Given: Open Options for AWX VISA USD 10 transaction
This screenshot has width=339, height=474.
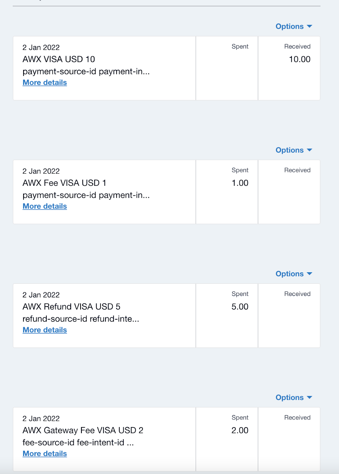Looking at the screenshot, I should pyautogui.click(x=294, y=26).
